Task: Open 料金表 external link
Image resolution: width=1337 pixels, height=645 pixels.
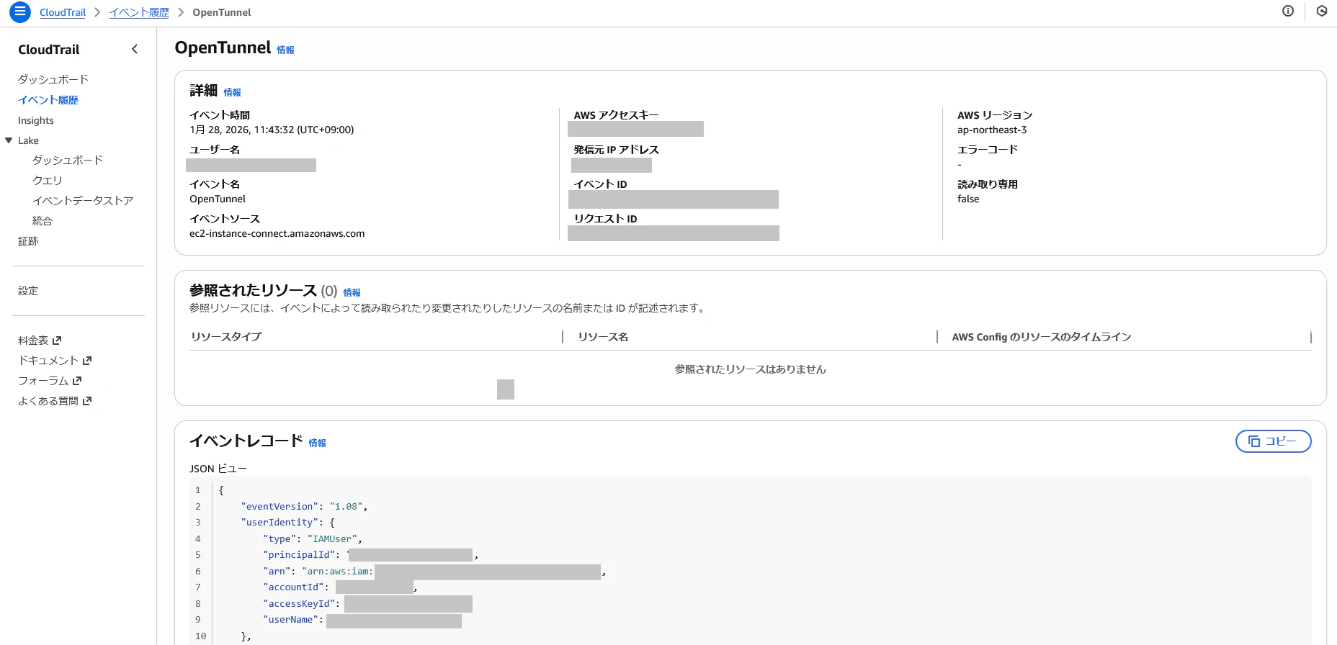Action: pos(40,340)
